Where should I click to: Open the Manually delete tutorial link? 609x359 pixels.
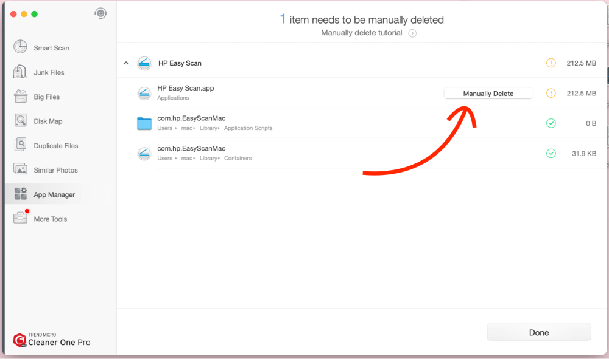[x=361, y=33]
